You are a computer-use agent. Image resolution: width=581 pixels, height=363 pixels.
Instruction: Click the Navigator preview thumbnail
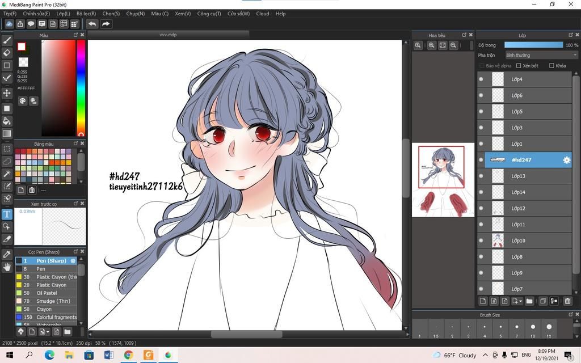pos(443,180)
